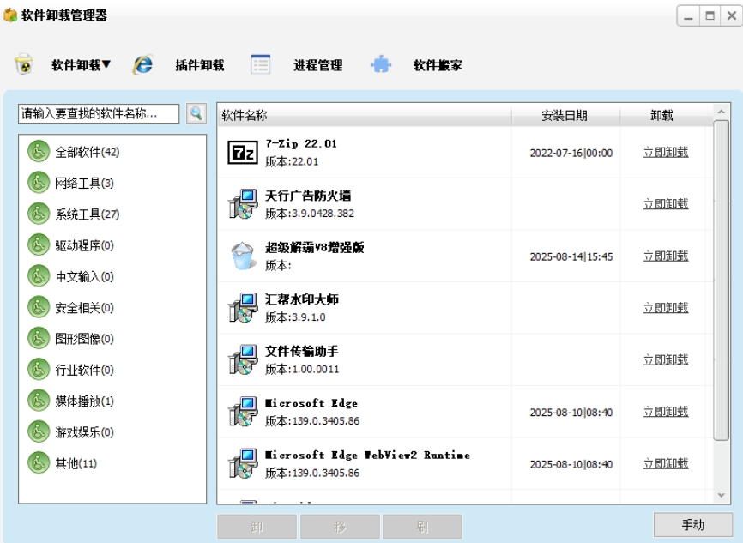Screen dimensions: 743x543
Task: Click the scrollbar up arrow
Action: 722,112
